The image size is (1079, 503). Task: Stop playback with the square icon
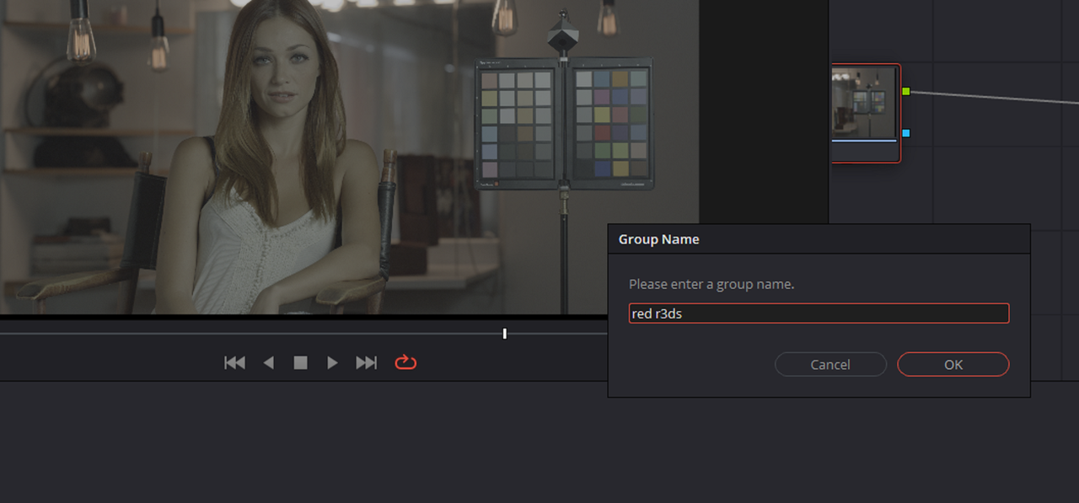tap(300, 362)
